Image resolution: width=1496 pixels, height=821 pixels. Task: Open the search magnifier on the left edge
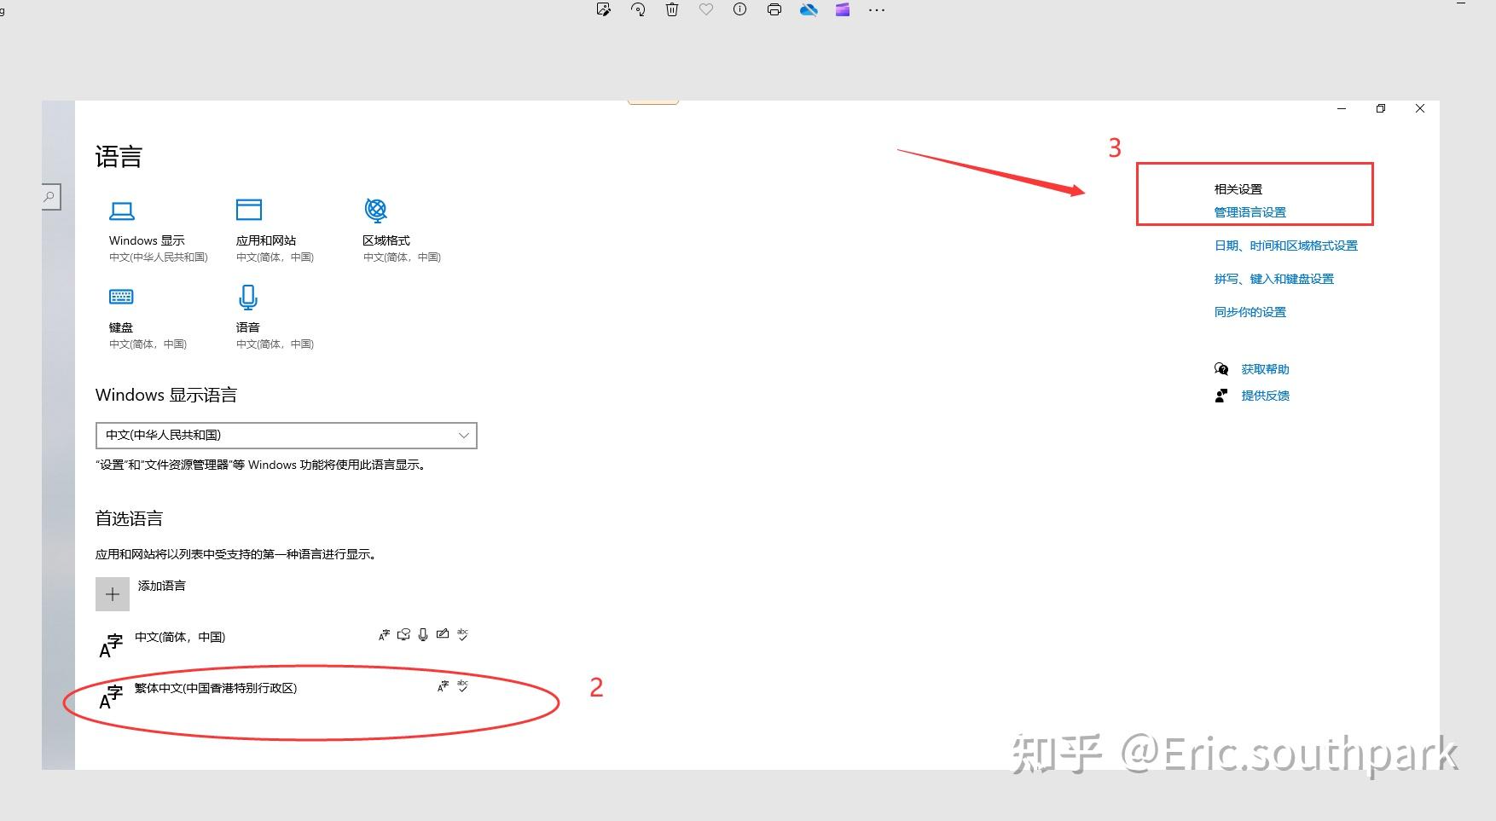(x=49, y=196)
